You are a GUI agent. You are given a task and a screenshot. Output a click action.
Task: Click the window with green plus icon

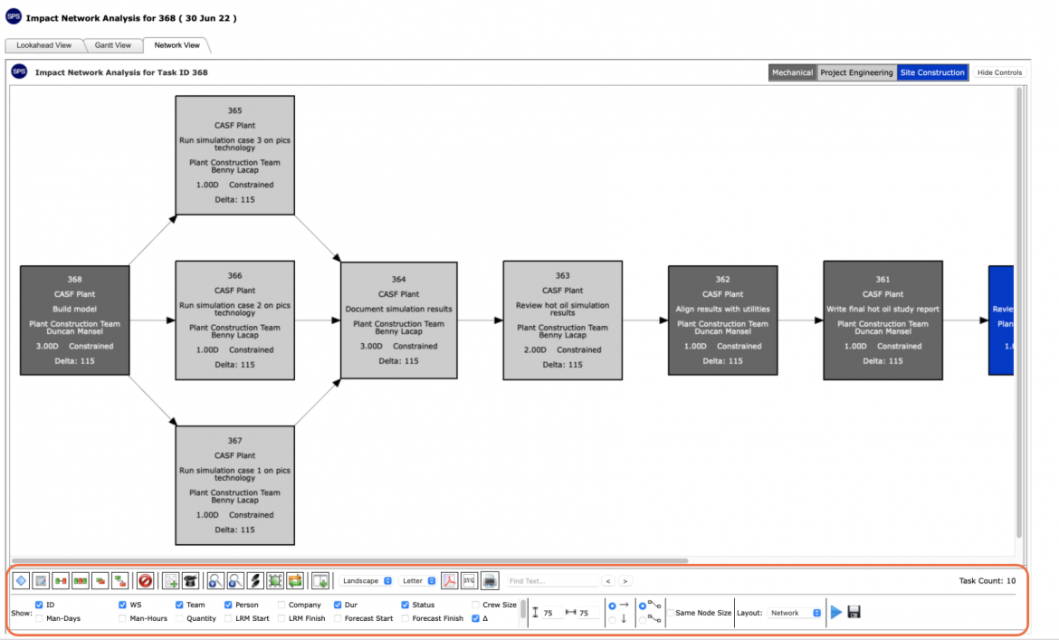tap(320, 580)
